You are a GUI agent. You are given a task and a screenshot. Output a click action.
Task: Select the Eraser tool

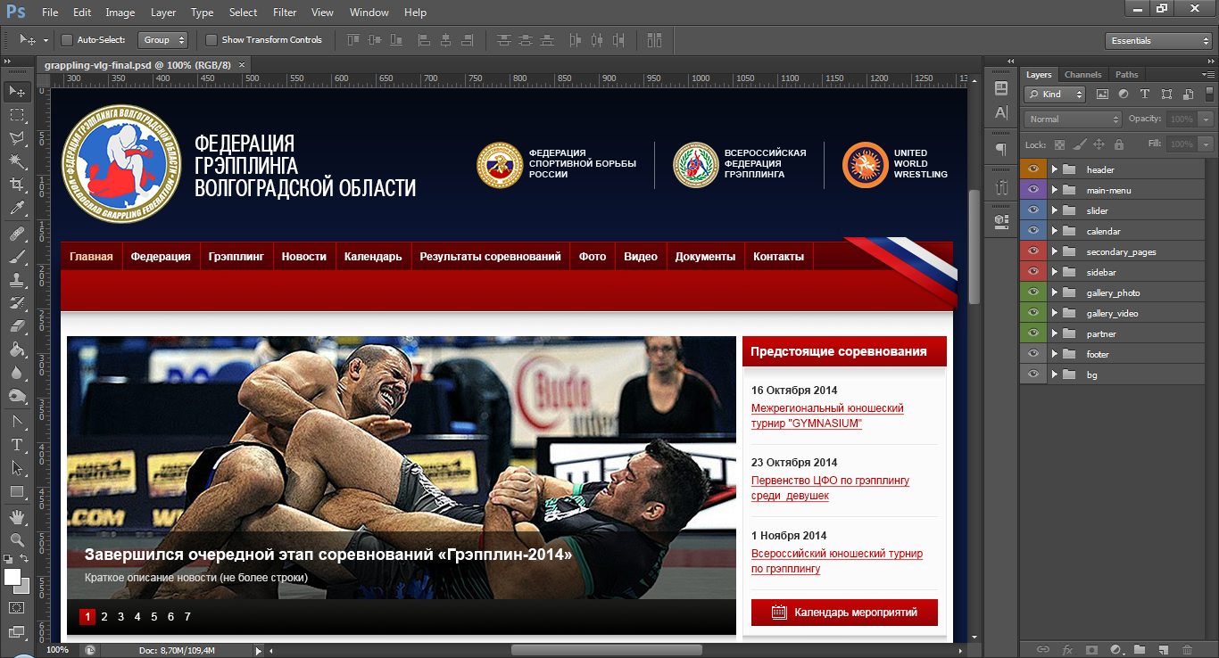(17, 326)
